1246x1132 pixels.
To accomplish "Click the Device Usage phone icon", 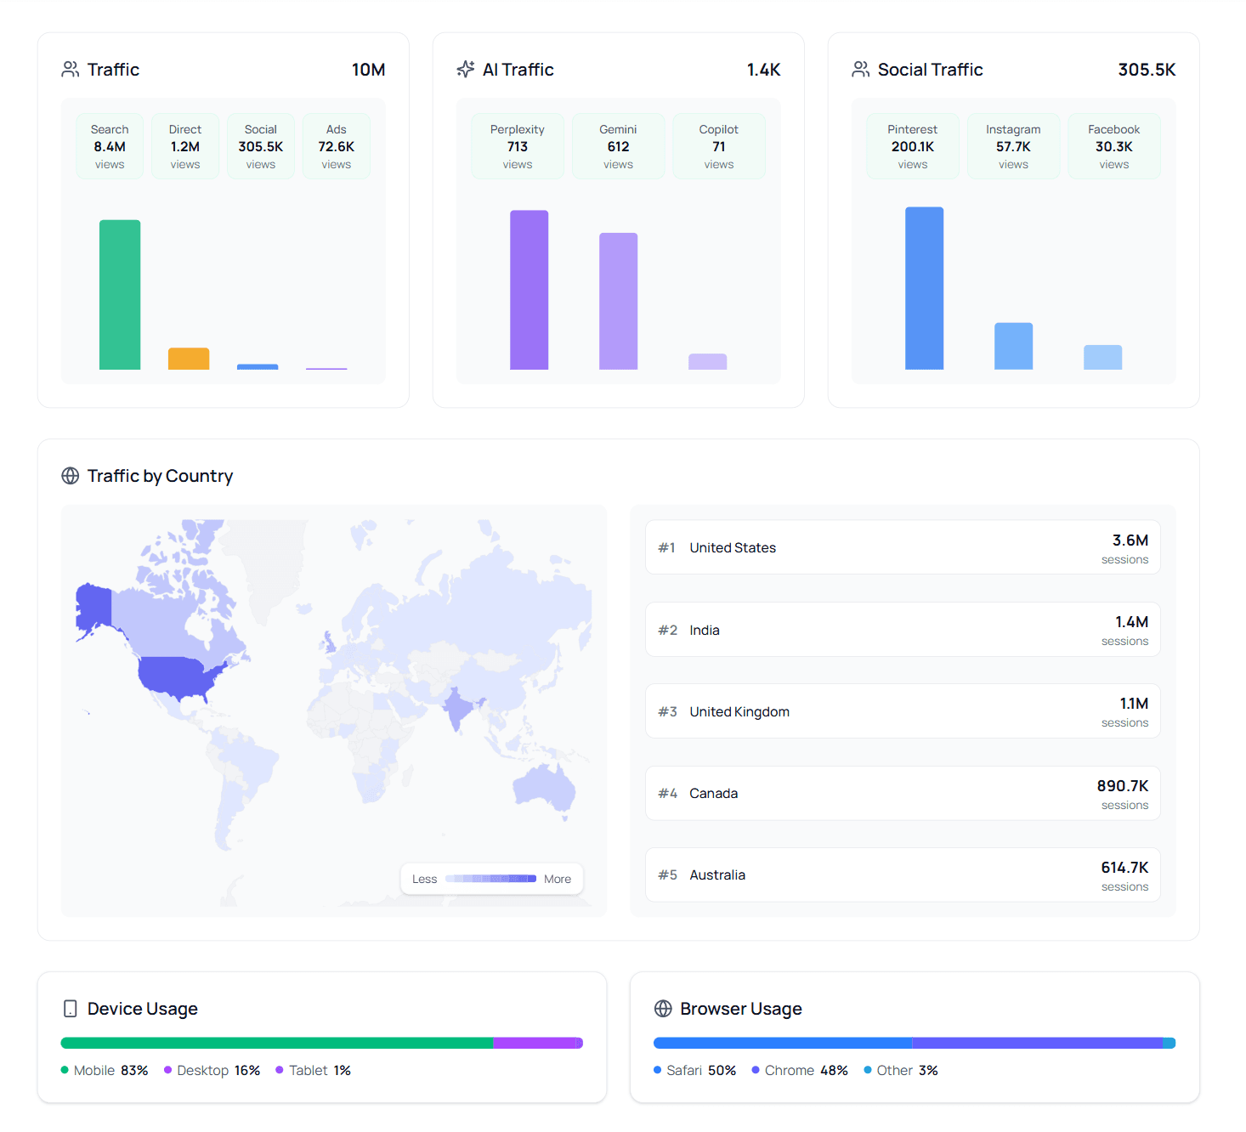I will point(70,1009).
